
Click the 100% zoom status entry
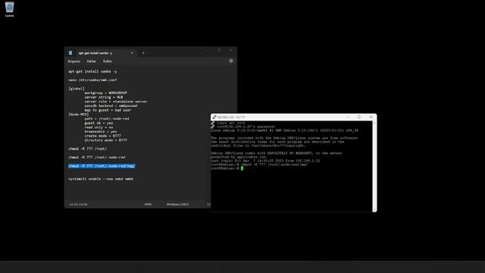coord(148,204)
